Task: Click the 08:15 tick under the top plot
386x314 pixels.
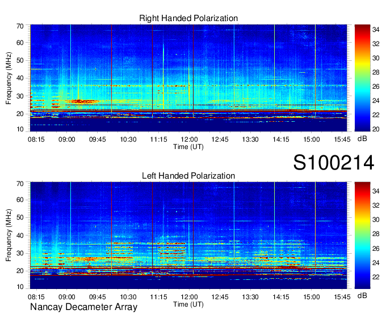Action: pyautogui.click(x=36, y=139)
